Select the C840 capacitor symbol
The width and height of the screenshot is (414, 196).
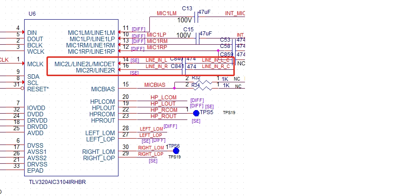click(184, 64)
